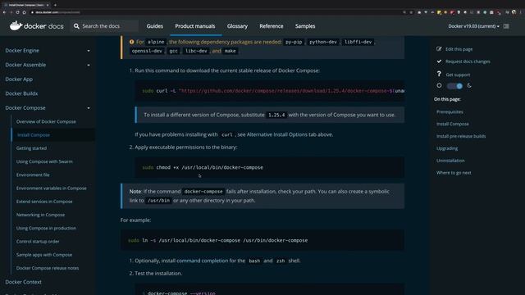Open Environment file sidebar item

coord(33,175)
